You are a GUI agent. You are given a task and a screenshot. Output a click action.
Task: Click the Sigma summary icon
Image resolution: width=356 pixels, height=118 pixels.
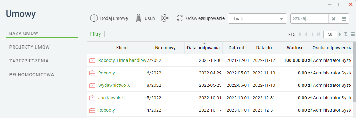[x=346, y=34]
